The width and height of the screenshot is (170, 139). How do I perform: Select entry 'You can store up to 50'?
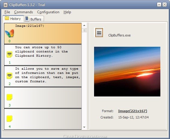click(x=43, y=55)
